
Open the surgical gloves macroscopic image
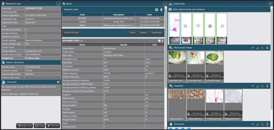196,58
